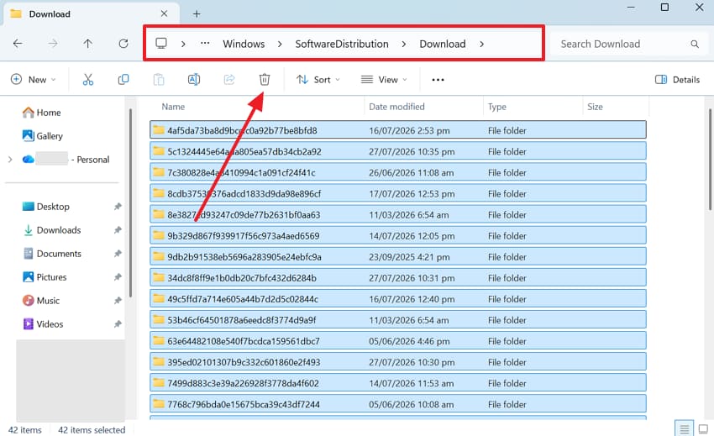Click the navigation pane scrollbar
The image size is (714, 436).
(130, 202)
